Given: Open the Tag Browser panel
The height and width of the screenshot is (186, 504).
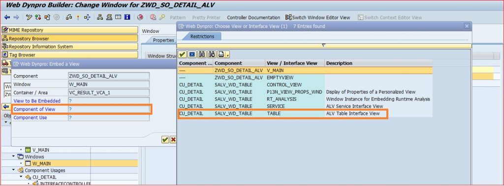Looking at the screenshot, I should [x=69, y=55].
